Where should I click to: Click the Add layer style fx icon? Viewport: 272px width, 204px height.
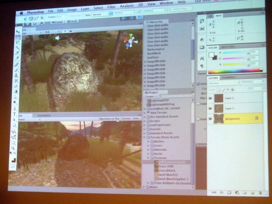(221, 193)
